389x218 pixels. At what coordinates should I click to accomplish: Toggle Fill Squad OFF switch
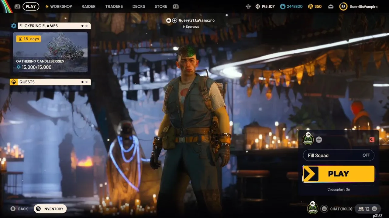pos(339,155)
